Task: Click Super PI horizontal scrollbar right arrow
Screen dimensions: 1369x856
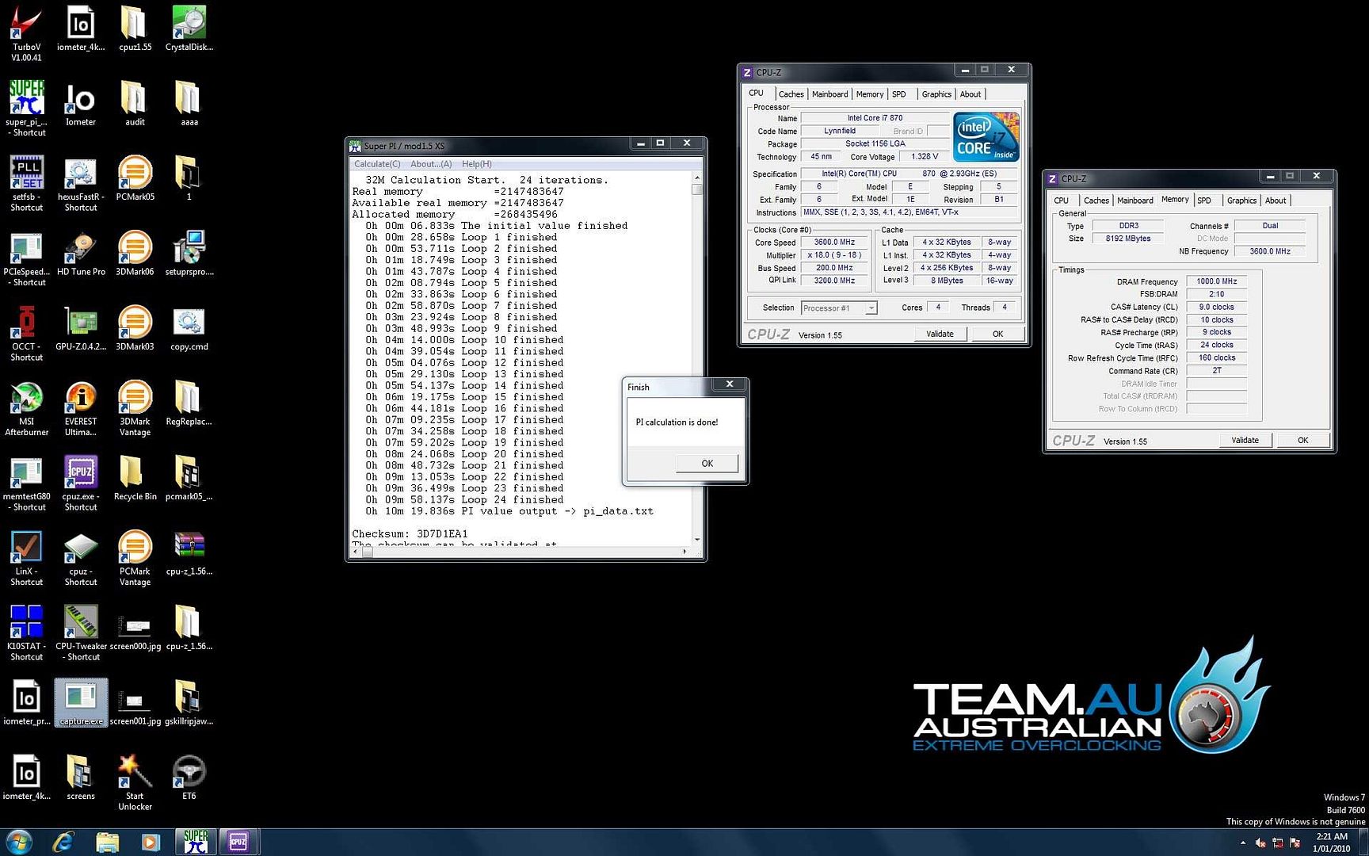Action: (684, 552)
